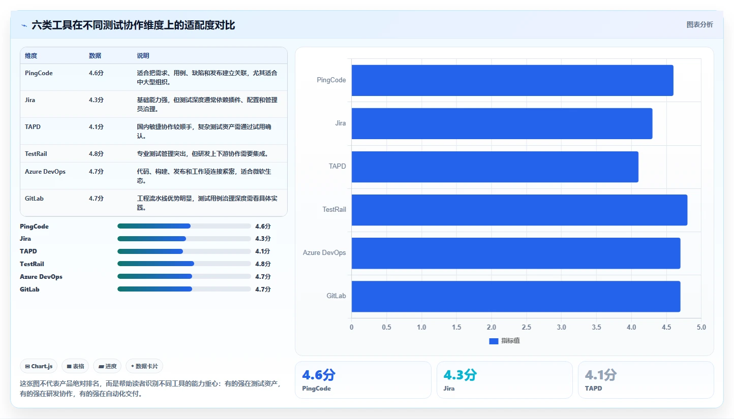
Task: Click the TestRail cell in the table
Action: click(x=36, y=153)
